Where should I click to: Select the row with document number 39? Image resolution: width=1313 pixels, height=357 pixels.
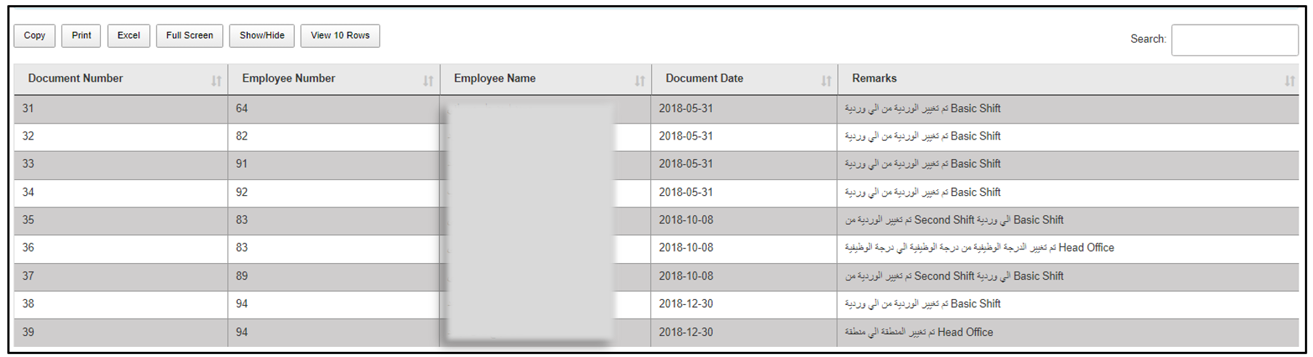point(28,332)
